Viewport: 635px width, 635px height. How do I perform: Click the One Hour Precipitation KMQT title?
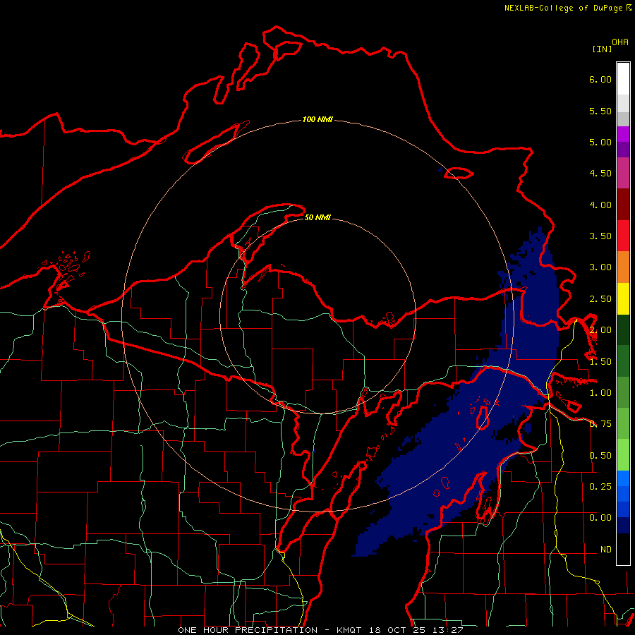point(320,630)
